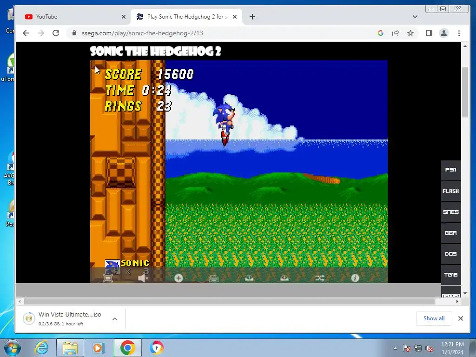Click the browser forward arrow

coord(41,33)
